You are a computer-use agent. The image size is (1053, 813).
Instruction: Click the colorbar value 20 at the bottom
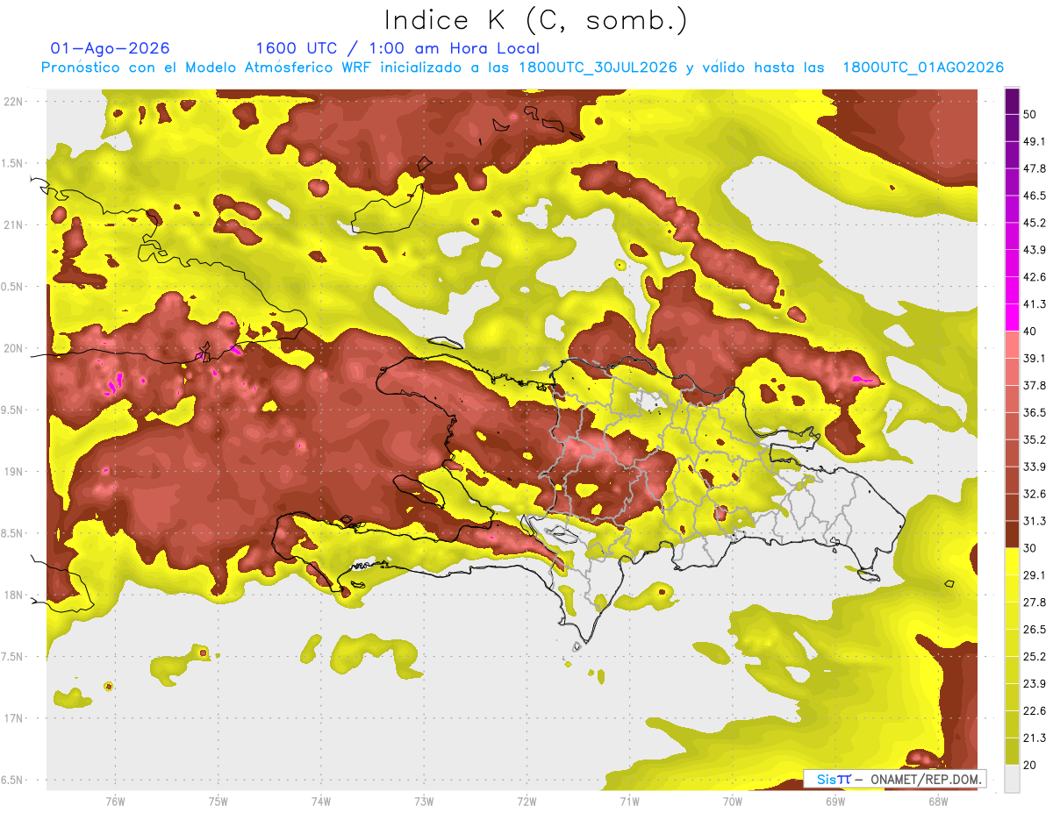click(1030, 764)
